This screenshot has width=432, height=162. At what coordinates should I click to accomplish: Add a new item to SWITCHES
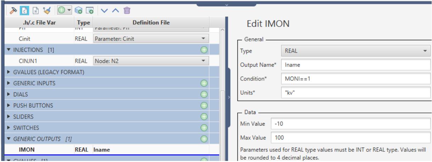click(204, 127)
